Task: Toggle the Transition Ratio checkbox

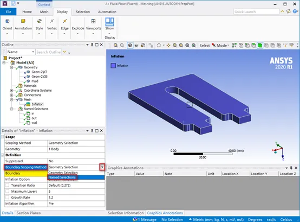Action: (x=7, y=185)
